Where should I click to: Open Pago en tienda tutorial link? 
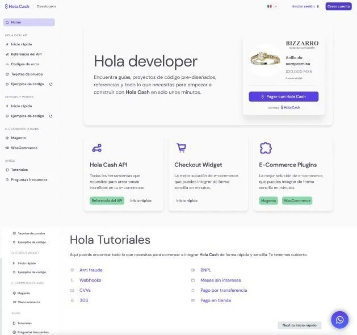coord(216,300)
